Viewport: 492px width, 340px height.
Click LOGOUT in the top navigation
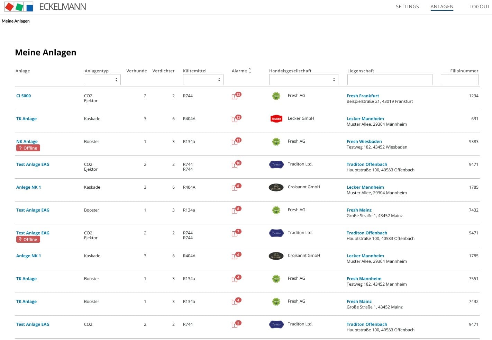[x=480, y=7]
